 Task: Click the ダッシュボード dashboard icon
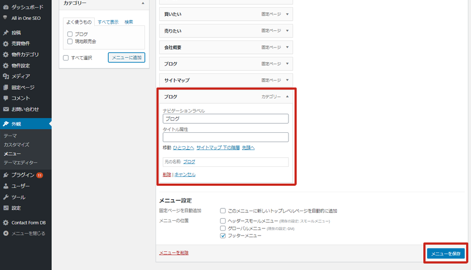pos(5,7)
